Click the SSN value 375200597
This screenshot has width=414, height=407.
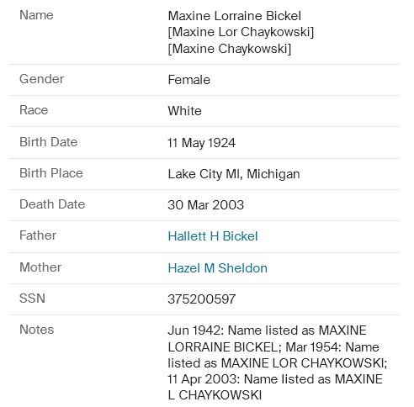pos(201,299)
